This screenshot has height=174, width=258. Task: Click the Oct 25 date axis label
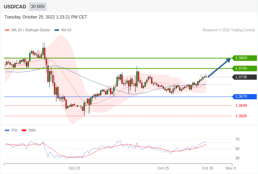point(163,168)
